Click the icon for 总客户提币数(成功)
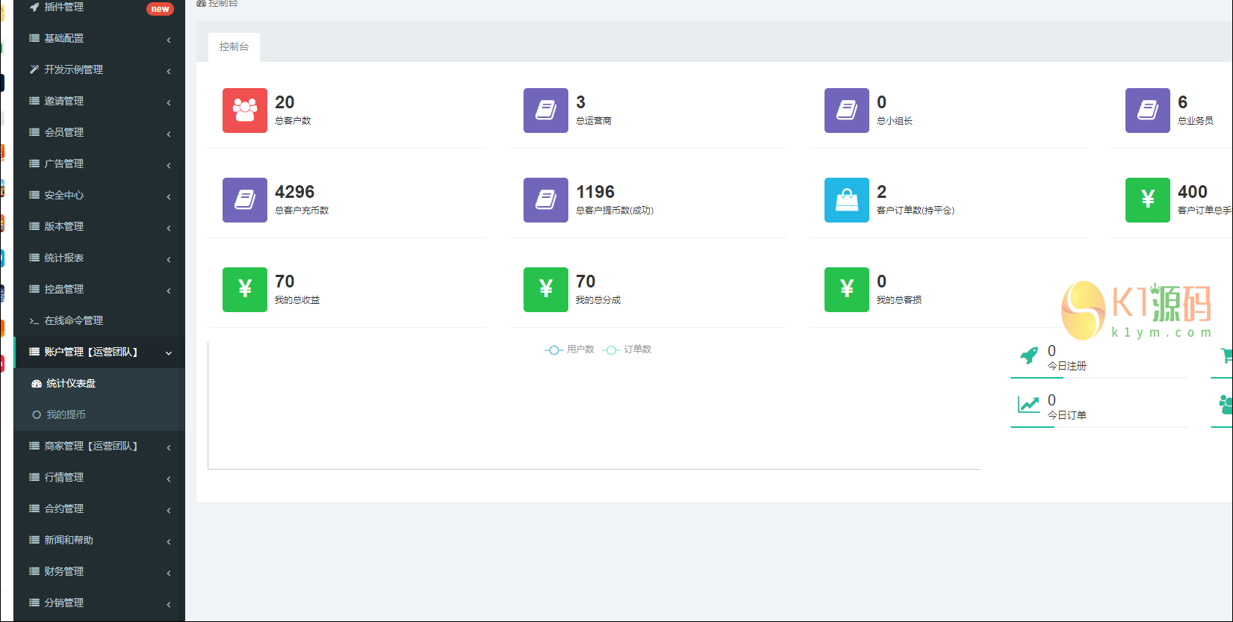The image size is (1233, 622). (x=546, y=200)
